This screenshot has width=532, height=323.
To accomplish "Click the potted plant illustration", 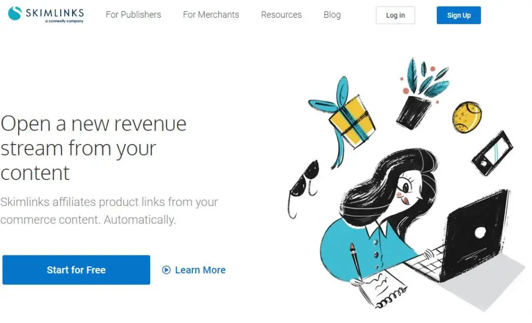I will point(421,94).
